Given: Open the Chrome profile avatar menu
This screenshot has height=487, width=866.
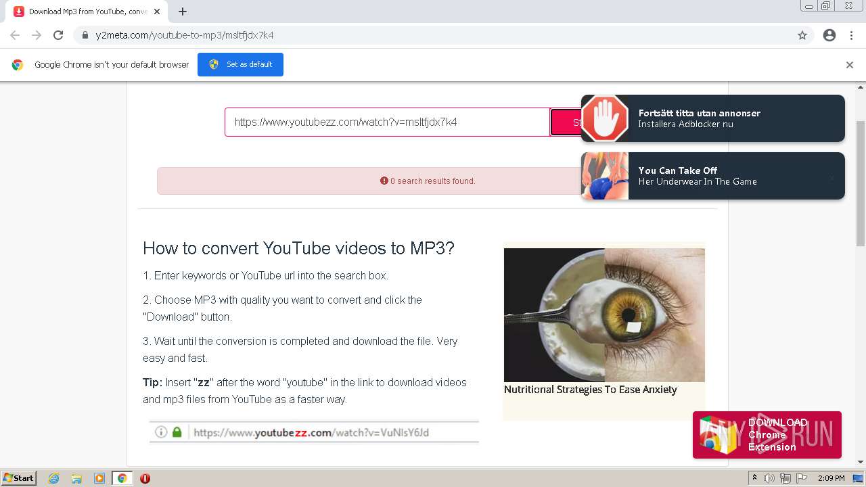Looking at the screenshot, I should tap(829, 35).
